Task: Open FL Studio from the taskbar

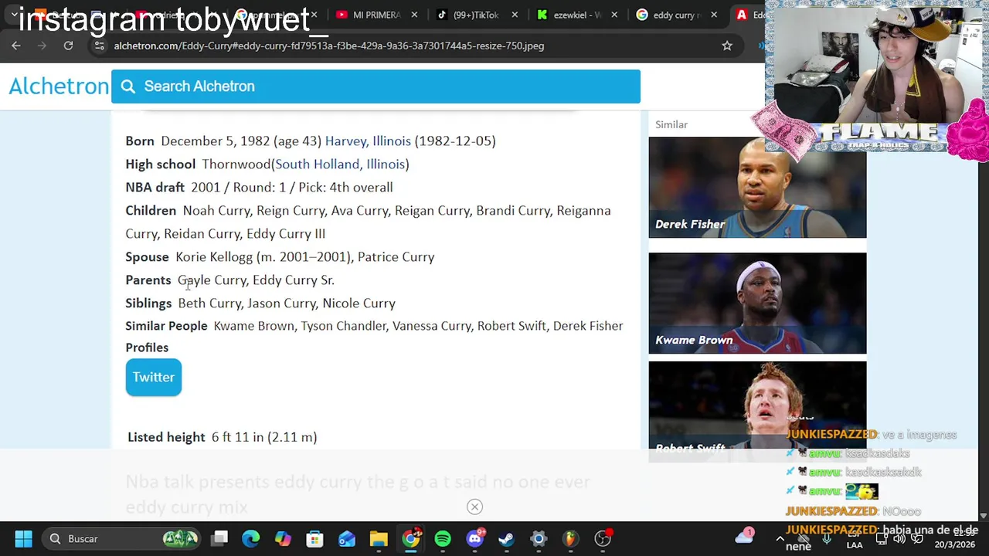Action: coord(570,538)
